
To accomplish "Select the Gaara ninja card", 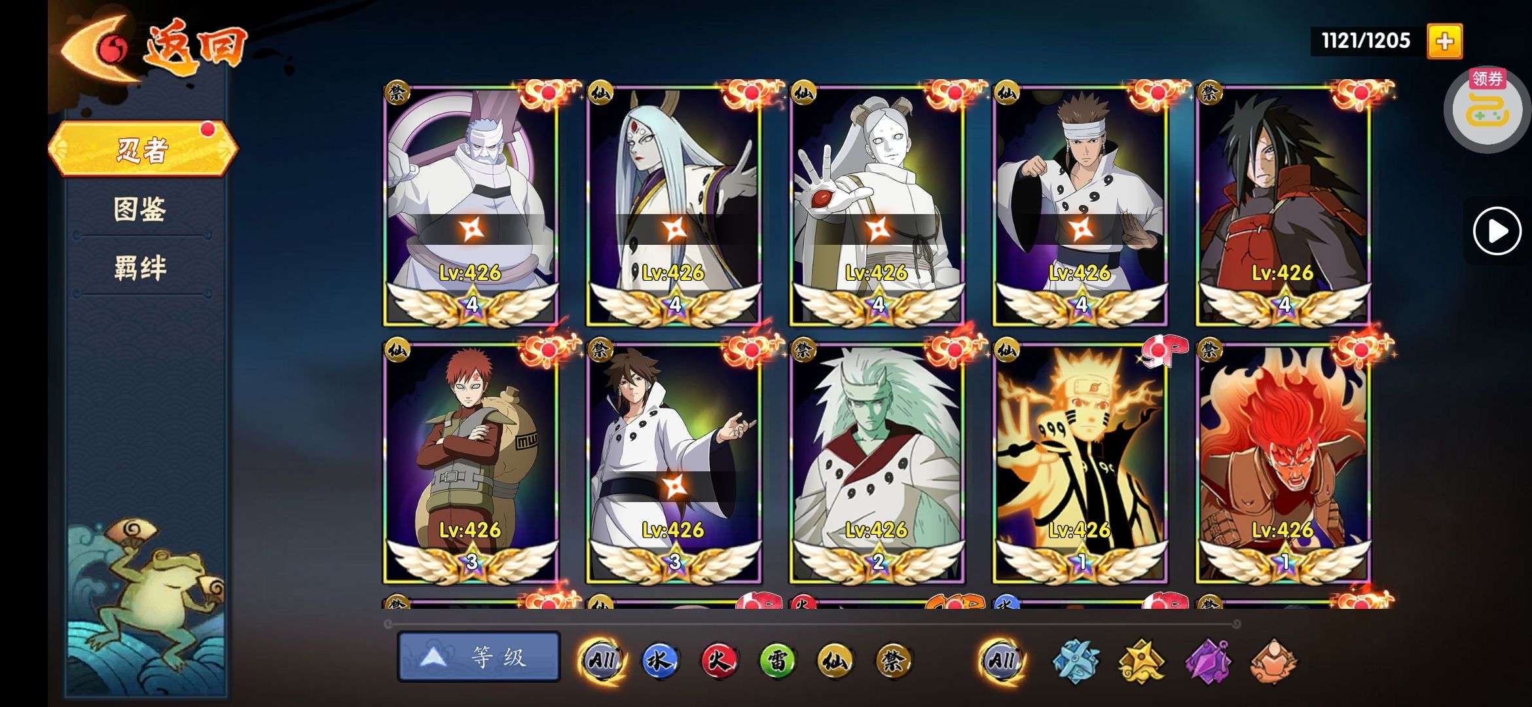I will click(x=471, y=462).
